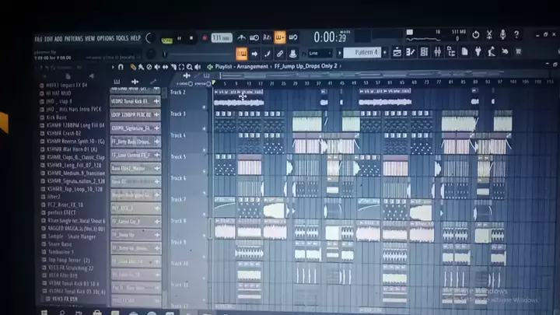Open the PATTERNS menu
The width and height of the screenshot is (560, 315).
coord(73,38)
